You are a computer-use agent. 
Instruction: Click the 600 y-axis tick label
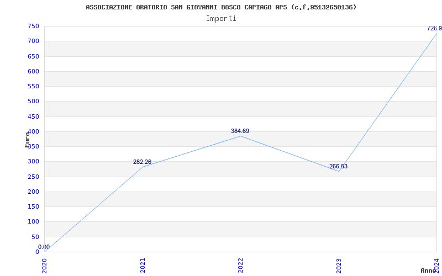33,71
